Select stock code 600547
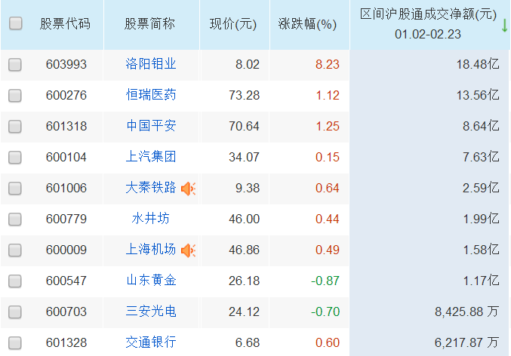This screenshot has width=511, height=356. click(66, 281)
